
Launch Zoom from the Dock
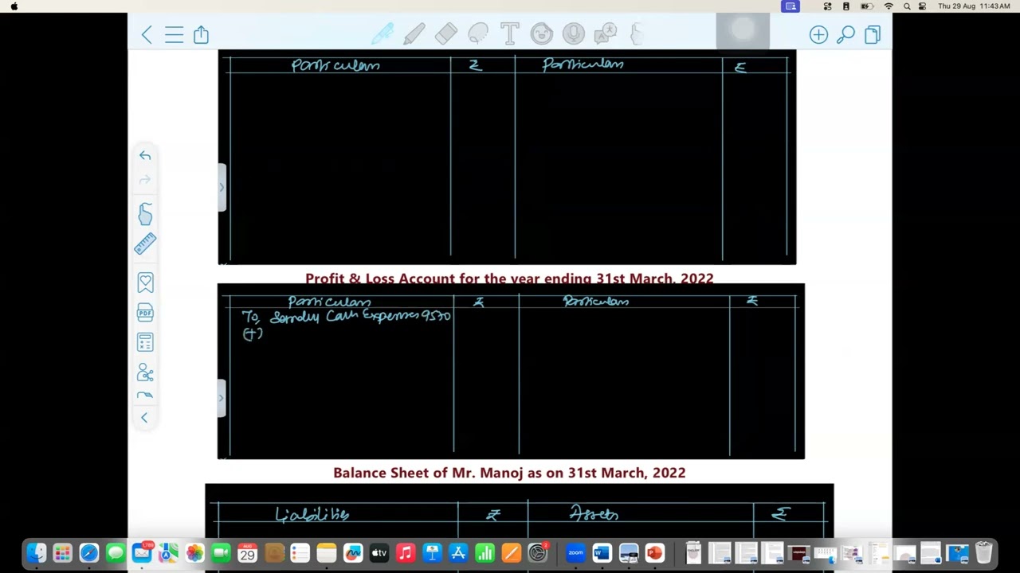point(575,552)
